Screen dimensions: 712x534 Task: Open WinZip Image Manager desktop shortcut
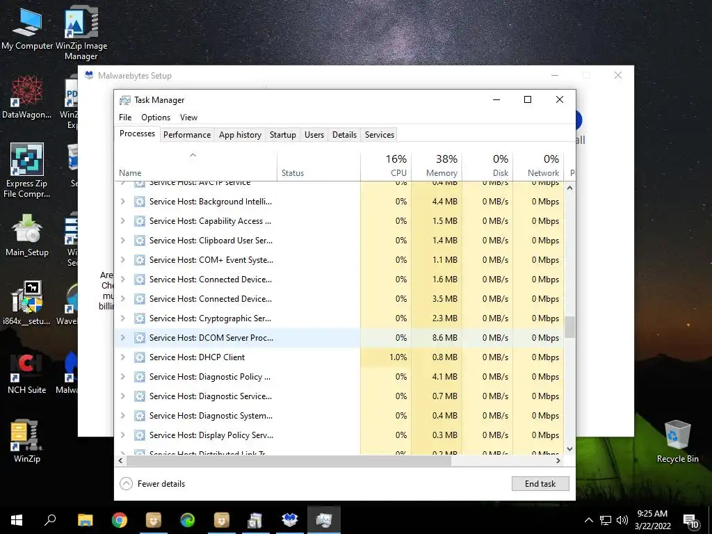tap(81, 33)
